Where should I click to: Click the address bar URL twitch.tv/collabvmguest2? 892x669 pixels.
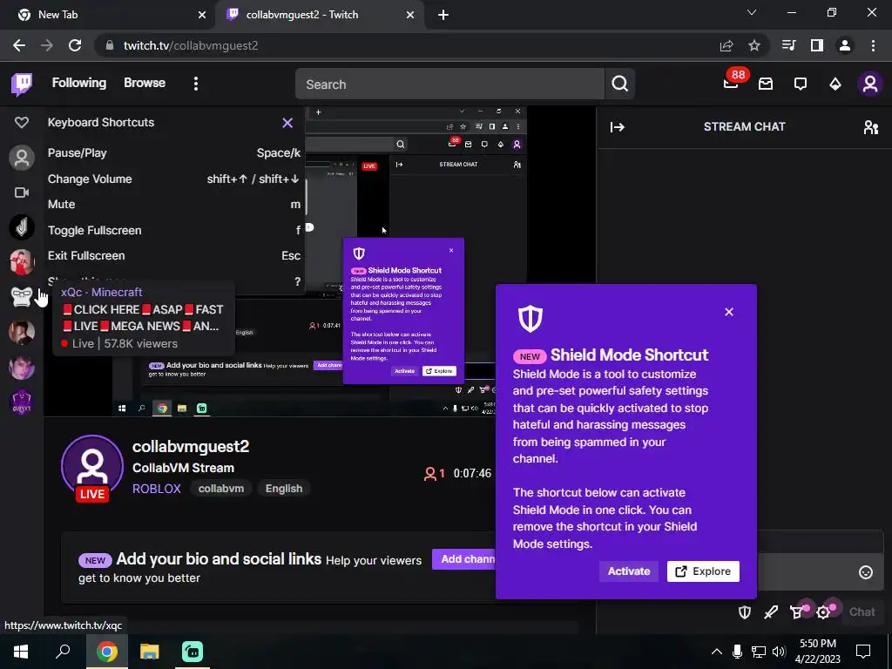(x=191, y=45)
